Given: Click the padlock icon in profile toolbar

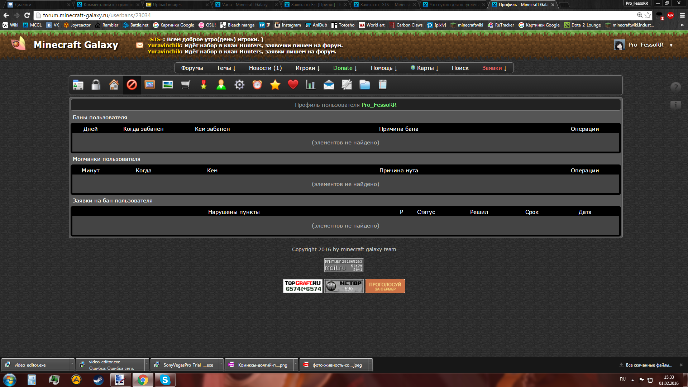Looking at the screenshot, I should click(x=96, y=85).
